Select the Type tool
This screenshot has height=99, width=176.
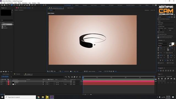[22, 5]
